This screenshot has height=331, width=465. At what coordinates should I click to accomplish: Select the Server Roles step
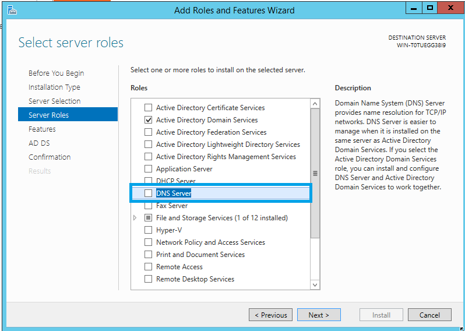[x=68, y=114]
